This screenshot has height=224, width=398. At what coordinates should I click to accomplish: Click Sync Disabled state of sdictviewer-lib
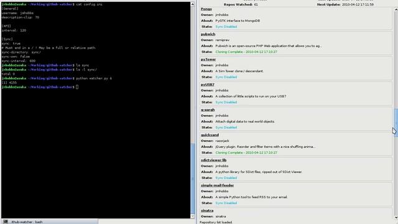pos(226,178)
